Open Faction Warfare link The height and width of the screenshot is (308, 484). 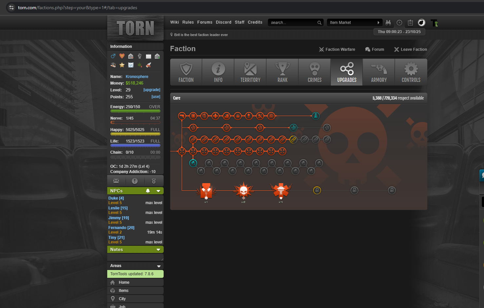click(337, 49)
